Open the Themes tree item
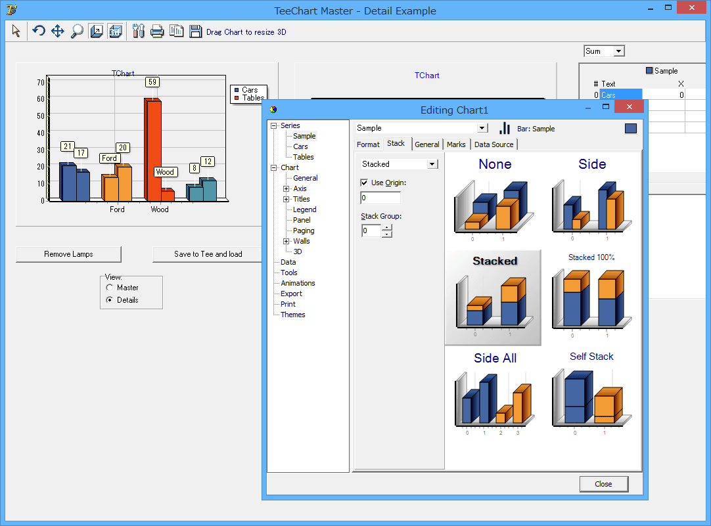This screenshot has height=526, width=711. [x=292, y=315]
